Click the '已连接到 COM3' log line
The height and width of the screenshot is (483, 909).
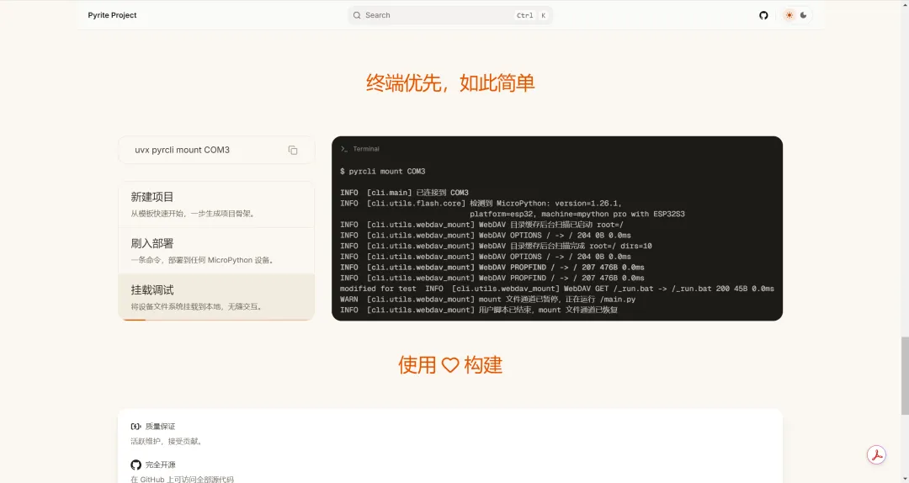point(404,193)
